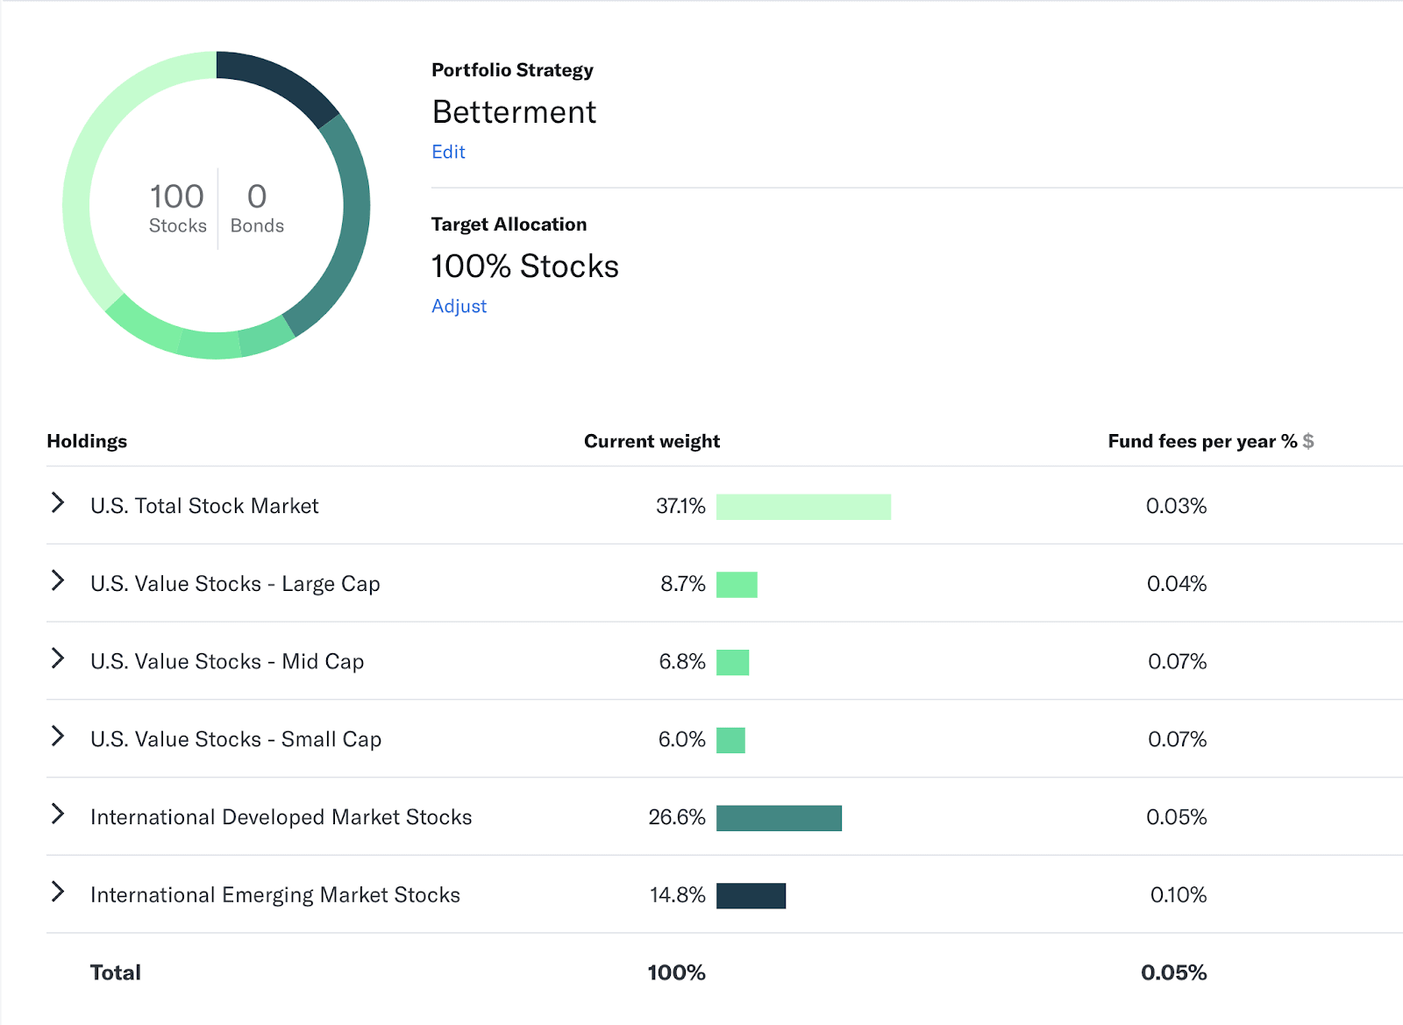Select the dark navy segment of donut chart
Viewport: 1403px width, 1025px height.
pos(282,82)
